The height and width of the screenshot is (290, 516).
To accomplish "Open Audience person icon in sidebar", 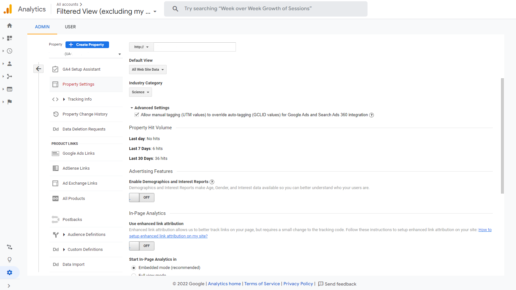I will pos(10,64).
